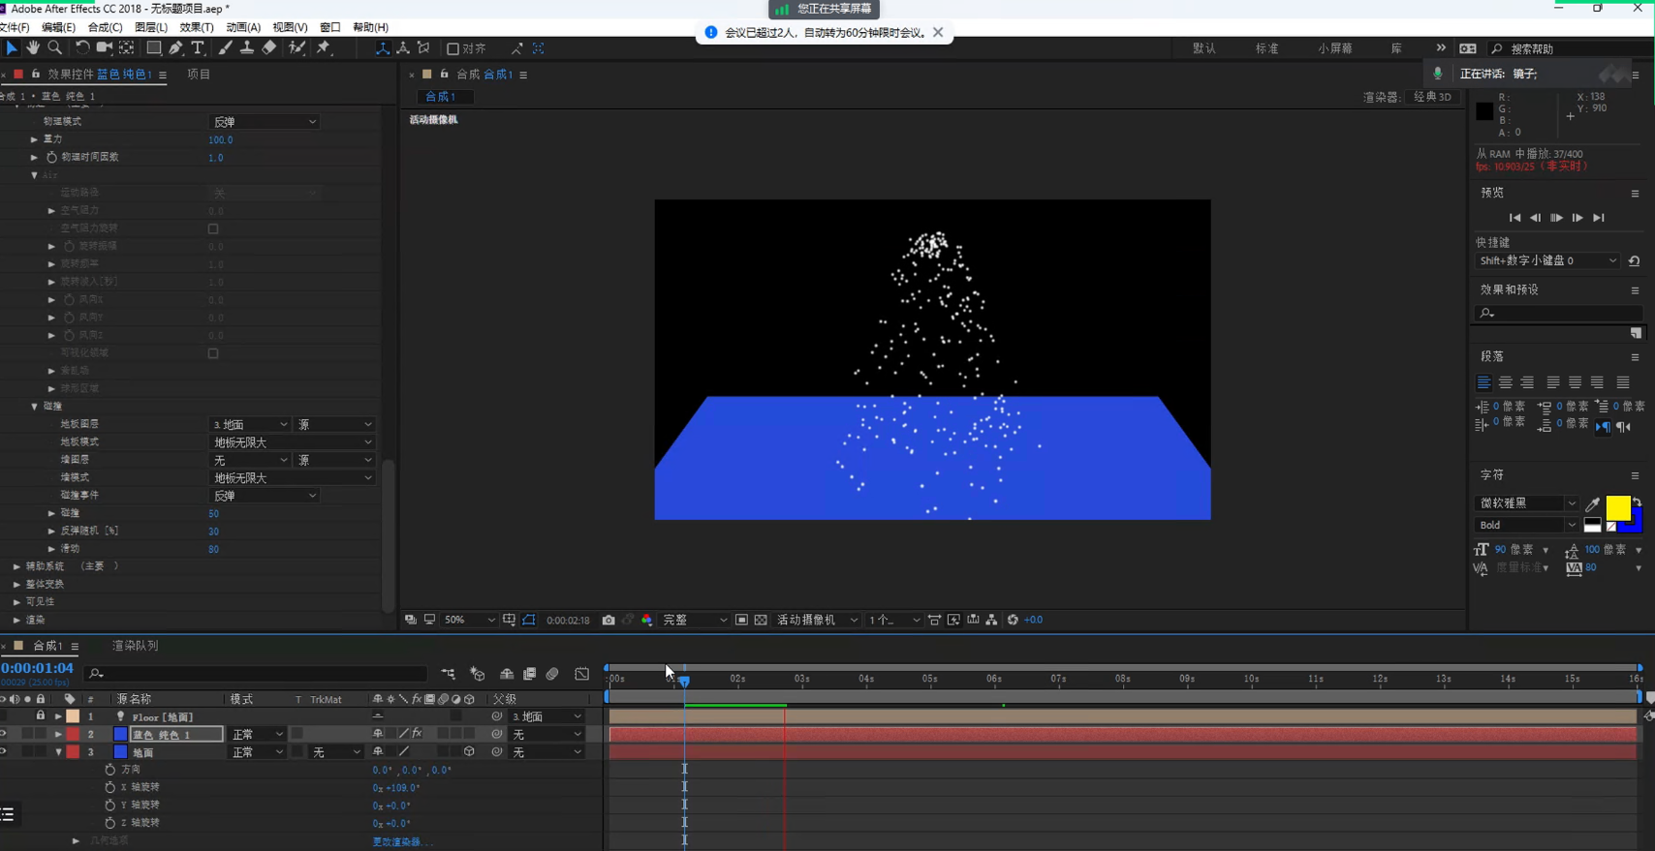Switch to the 渲染队列 tab
Screen dimensions: 1655x851
pyautogui.click(x=135, y=646)
